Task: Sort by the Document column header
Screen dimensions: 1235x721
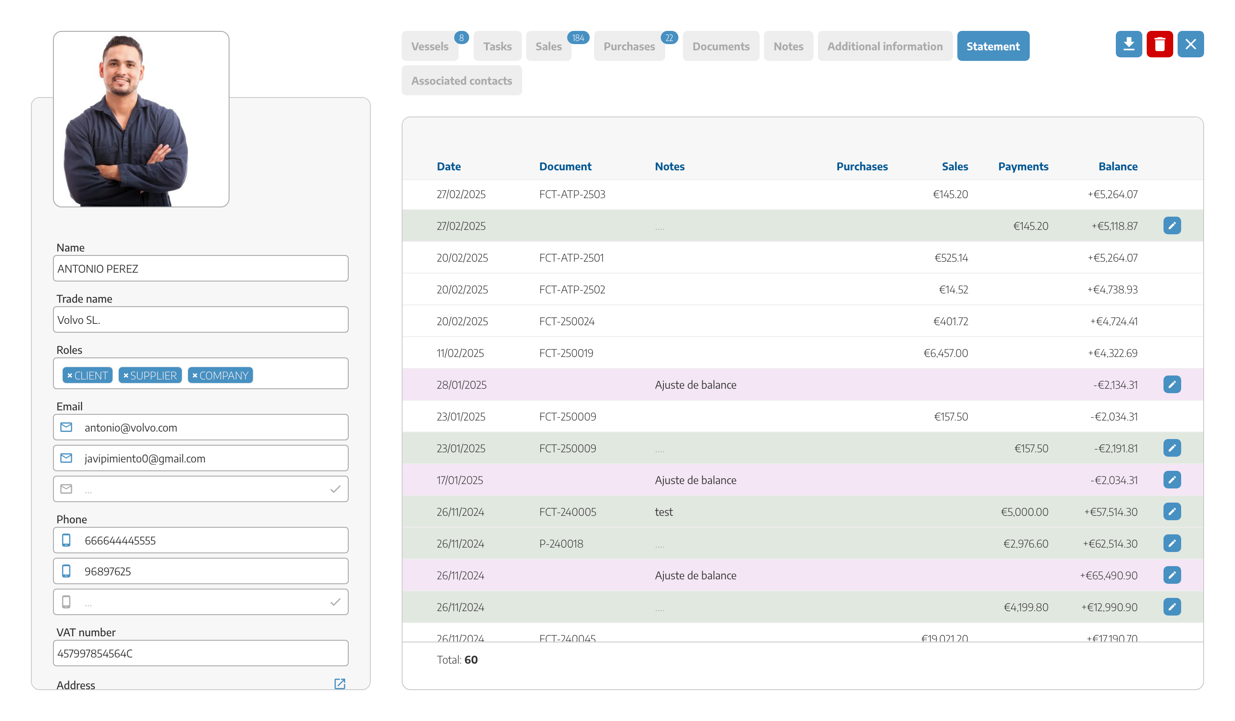Action: coord(565,166)
